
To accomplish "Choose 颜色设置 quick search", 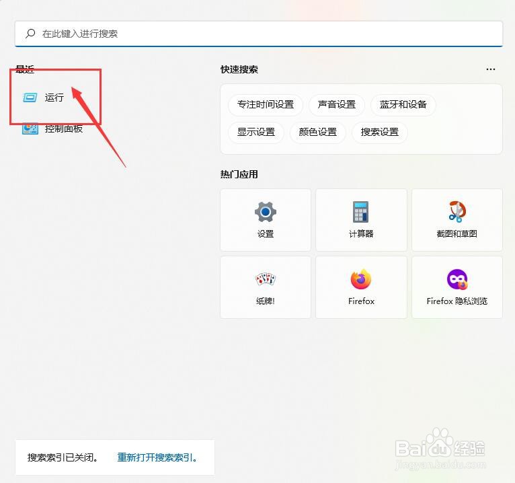I will pyautogui.click(x=317, y=133).
